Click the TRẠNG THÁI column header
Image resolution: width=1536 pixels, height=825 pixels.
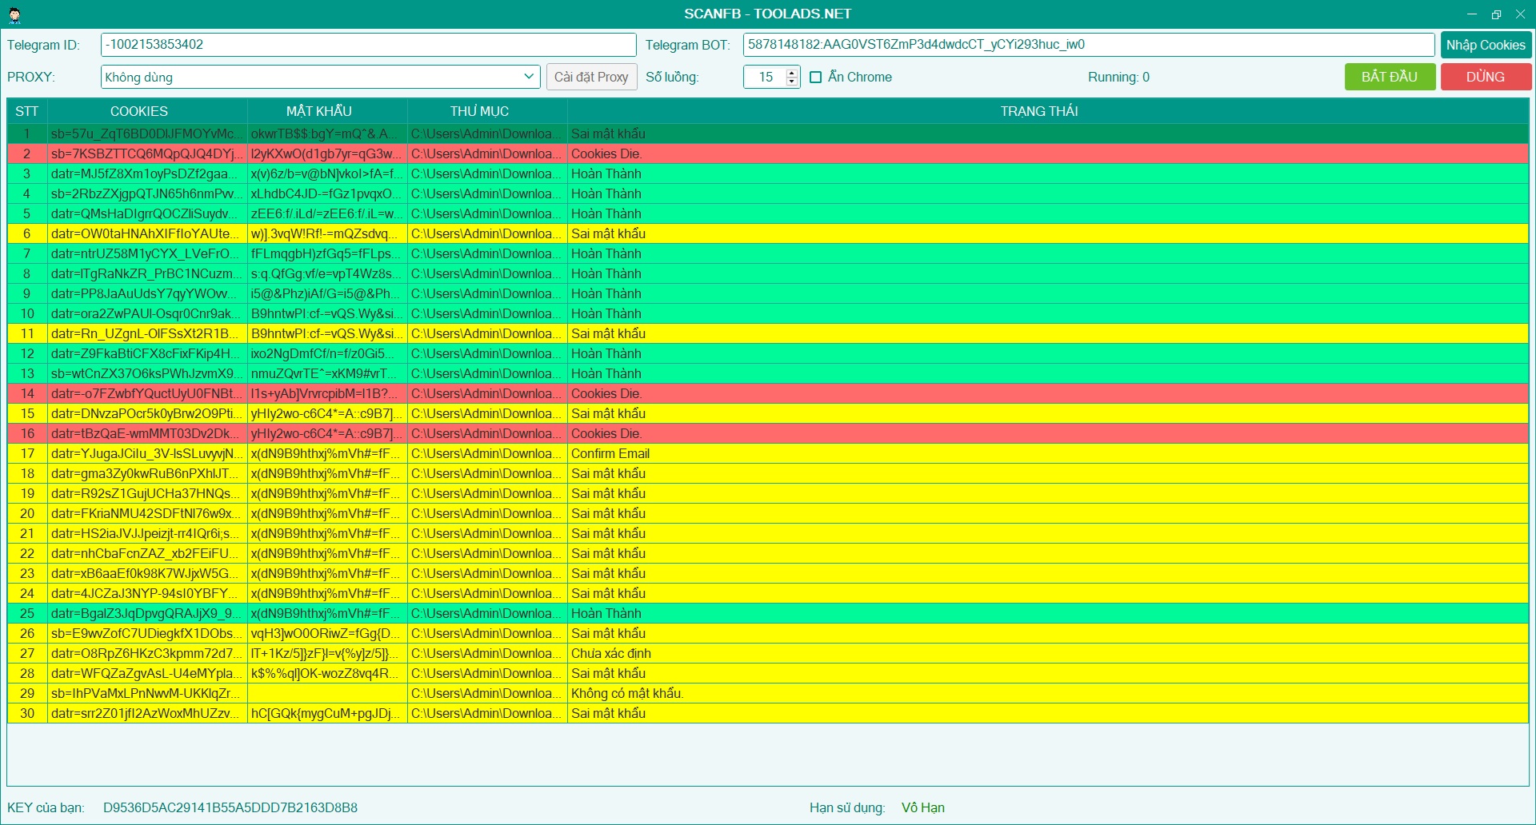point(1038,111)
